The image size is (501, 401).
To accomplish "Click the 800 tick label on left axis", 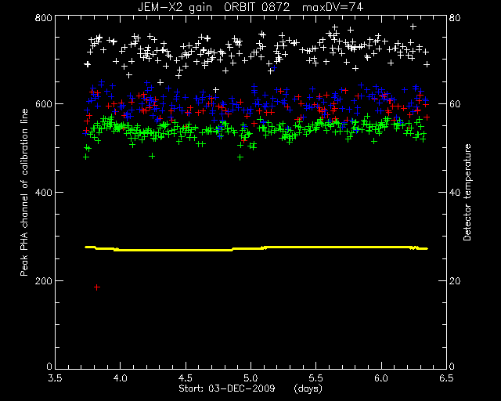I will (x=43, y=17).
